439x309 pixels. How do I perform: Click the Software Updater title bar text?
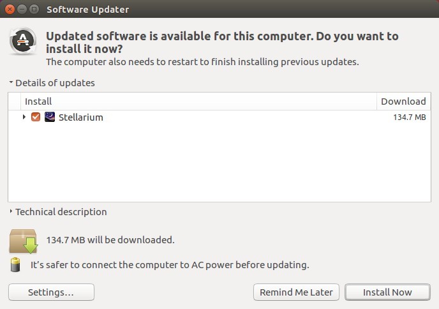coord(88,9)
